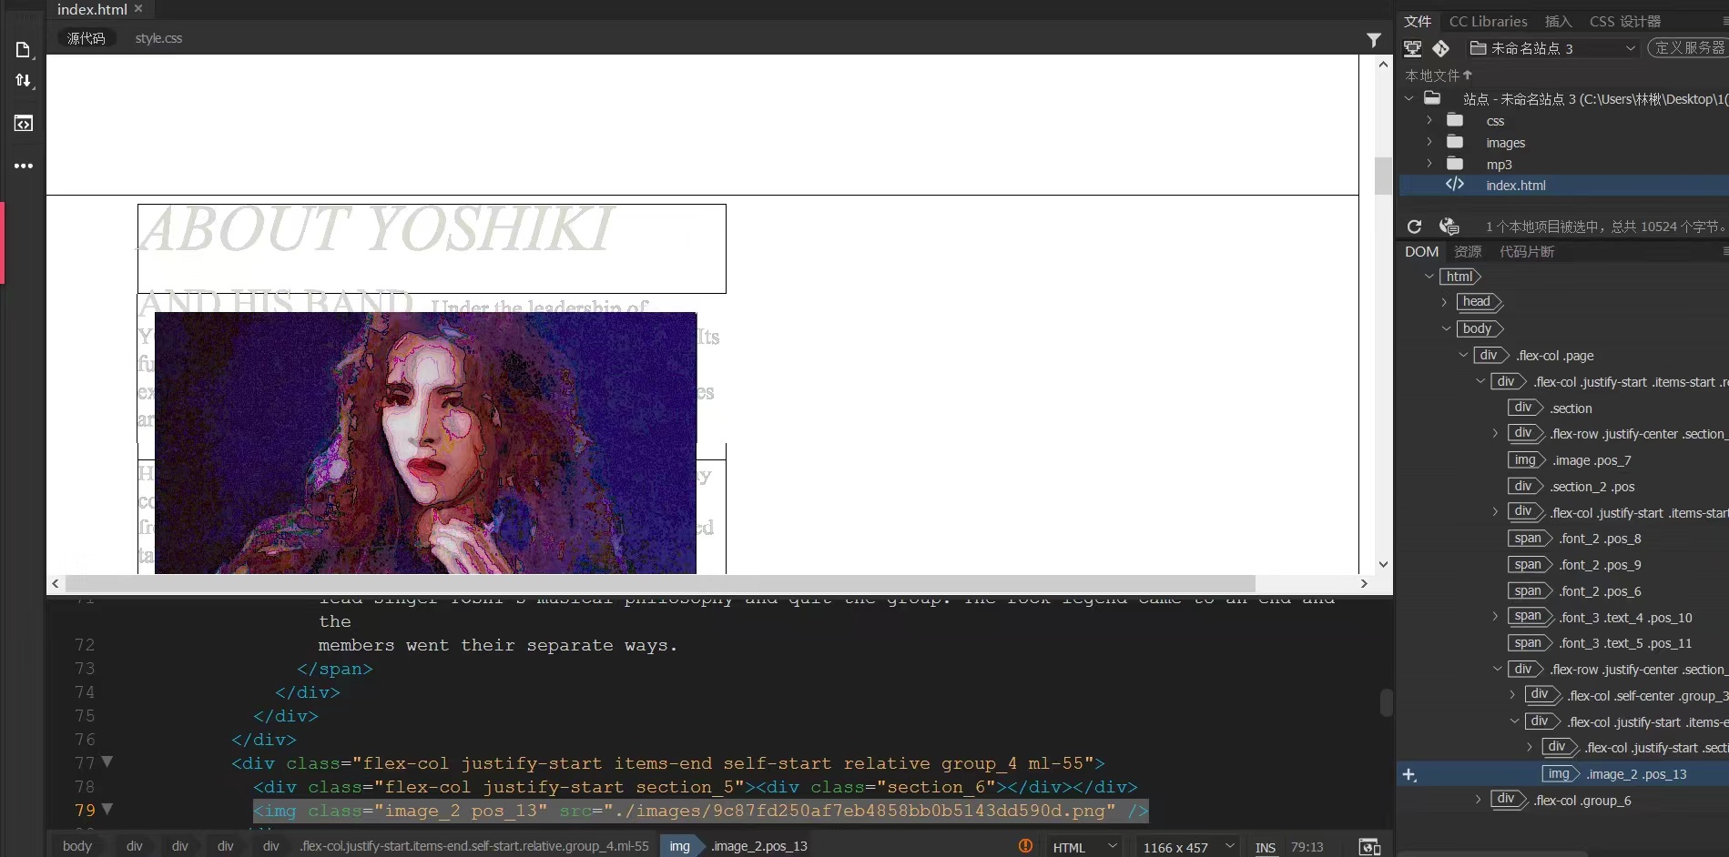Expand the mp3 folder
The height and width of the screenshot is (857, 1729).
1429,164
